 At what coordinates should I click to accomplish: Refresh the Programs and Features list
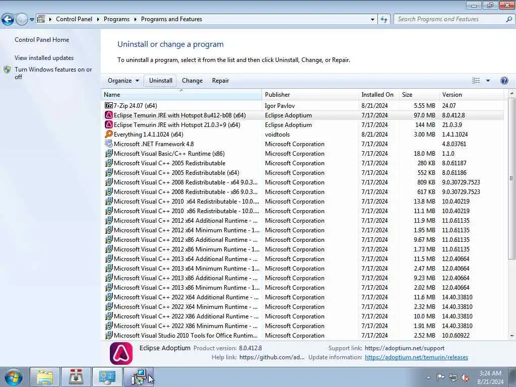(384, 20)
